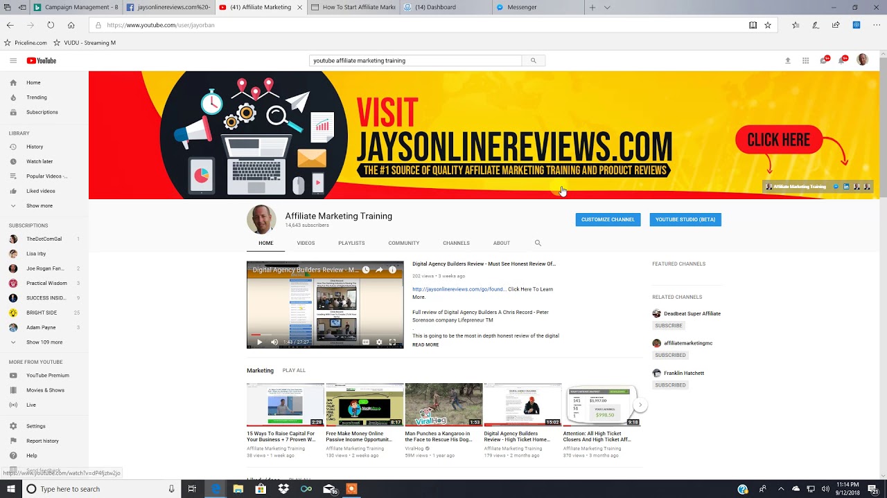Open Live in sidebar
The width and height of the screenshot is (887, 498).
[x=44, y=405]
